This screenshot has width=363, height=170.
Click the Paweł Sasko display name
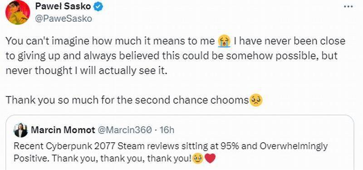(63, 6)
